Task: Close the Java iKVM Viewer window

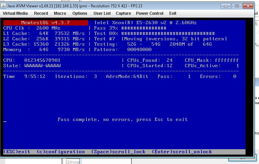Action: click(x=248, y=6)
